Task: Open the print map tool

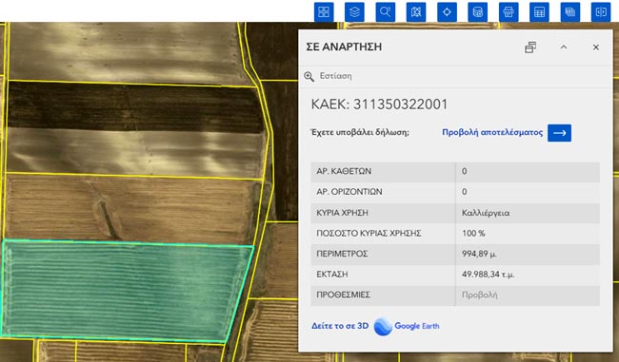Action: (509, 11)
